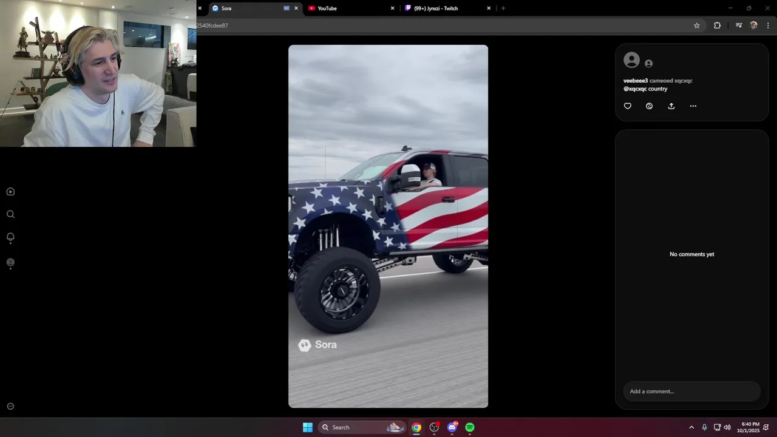Open the Windows notification center icon

click(766, 427)
